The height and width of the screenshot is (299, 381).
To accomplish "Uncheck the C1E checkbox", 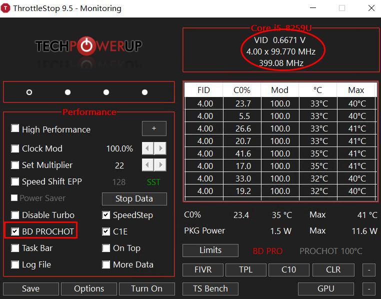I will click(106, 231).
